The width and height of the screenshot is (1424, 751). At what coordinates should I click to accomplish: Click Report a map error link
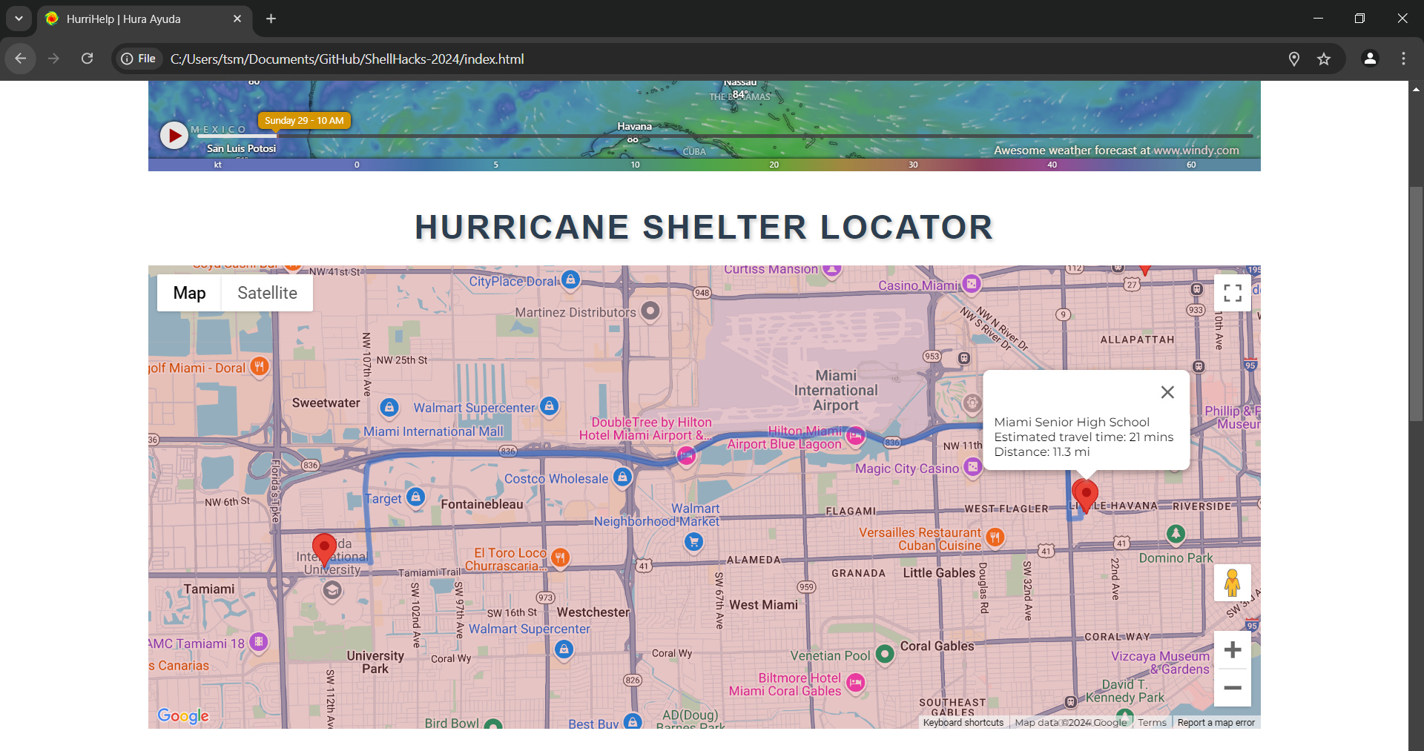pos(1216,723)
